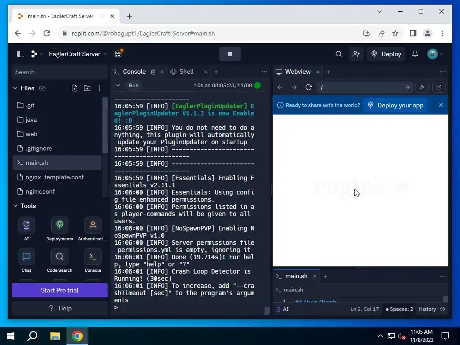Close the main.sh editor tab
This screenshot has width=460, height=345.
point(315,276)
